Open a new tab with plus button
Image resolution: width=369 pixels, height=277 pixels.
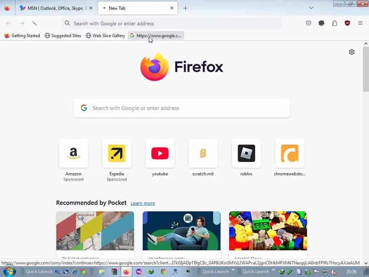click(186, 8)
